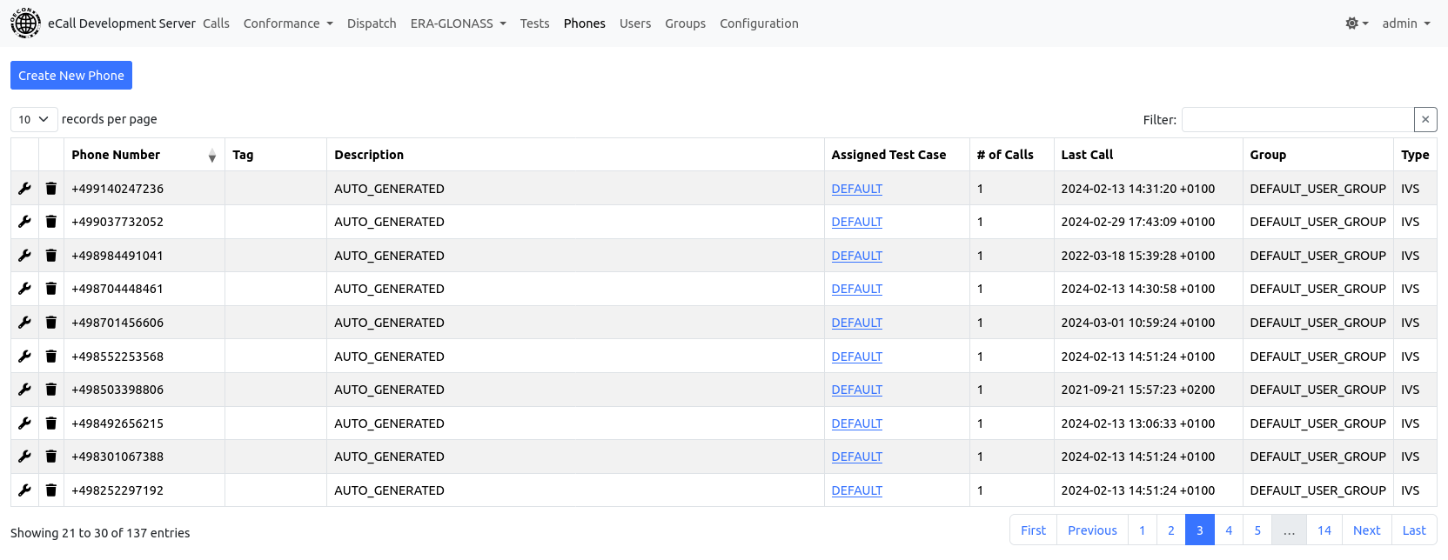Sort by Phone Number column arrow
This screenshot has height=560, width=1448.
[x=211, y=156]
